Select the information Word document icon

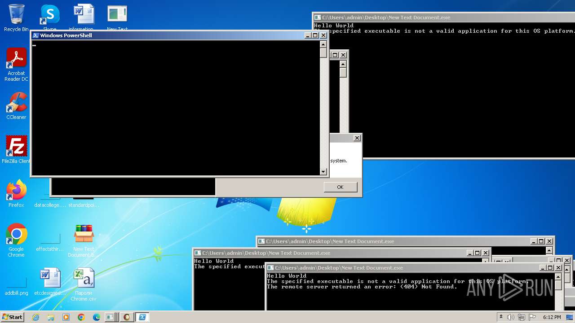click(x=84, y=18)
